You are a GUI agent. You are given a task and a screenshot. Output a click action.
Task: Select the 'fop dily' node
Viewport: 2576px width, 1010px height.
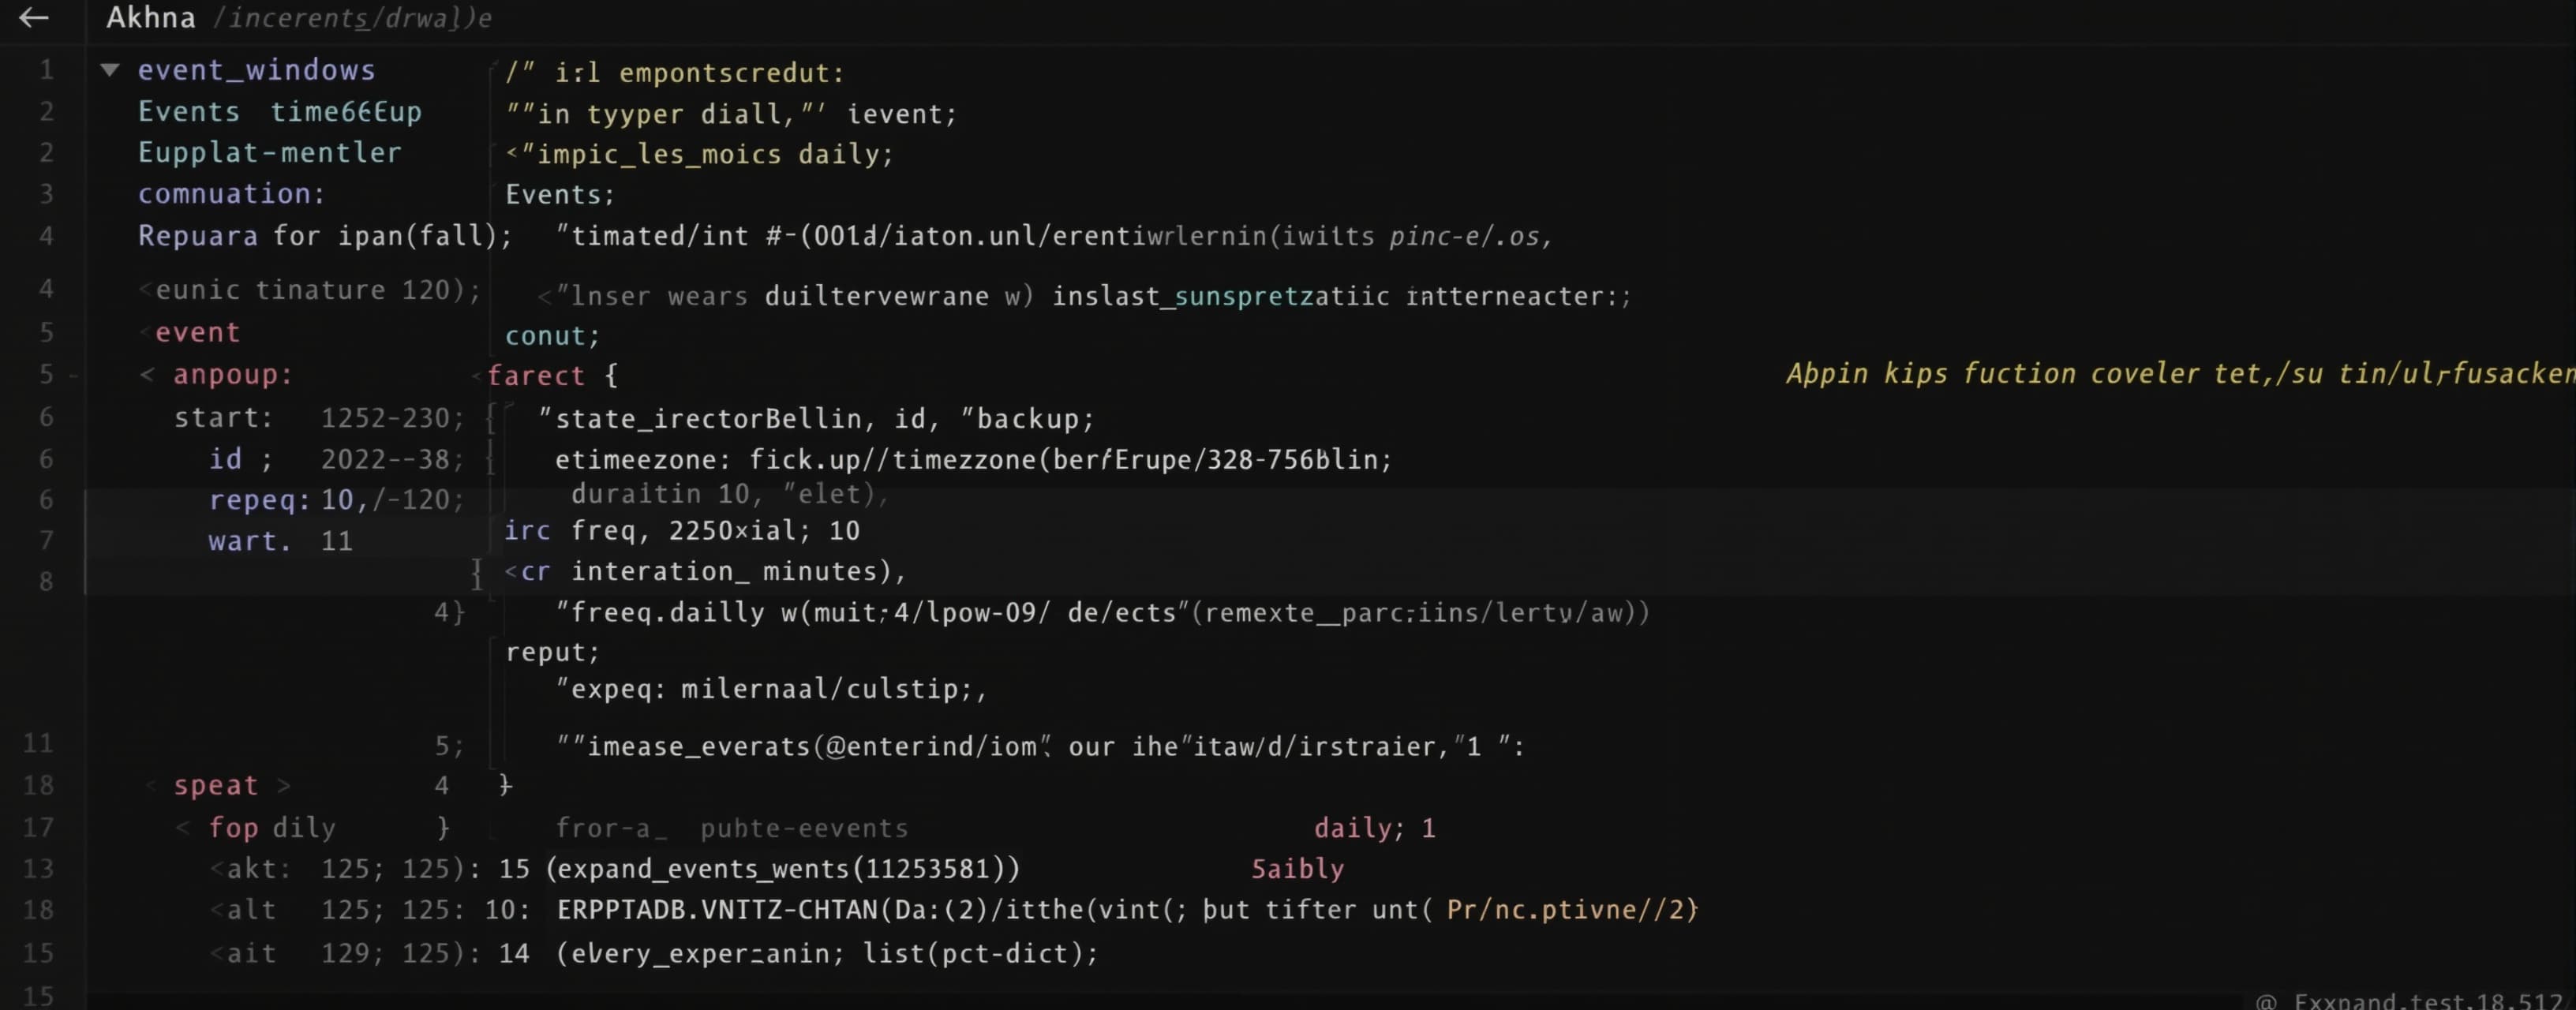pos(272,828)
